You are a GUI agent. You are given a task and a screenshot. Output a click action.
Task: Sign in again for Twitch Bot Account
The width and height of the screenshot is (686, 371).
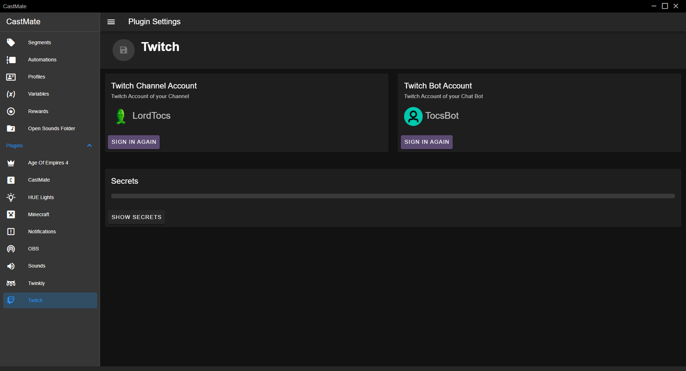[x=427, y=142]
